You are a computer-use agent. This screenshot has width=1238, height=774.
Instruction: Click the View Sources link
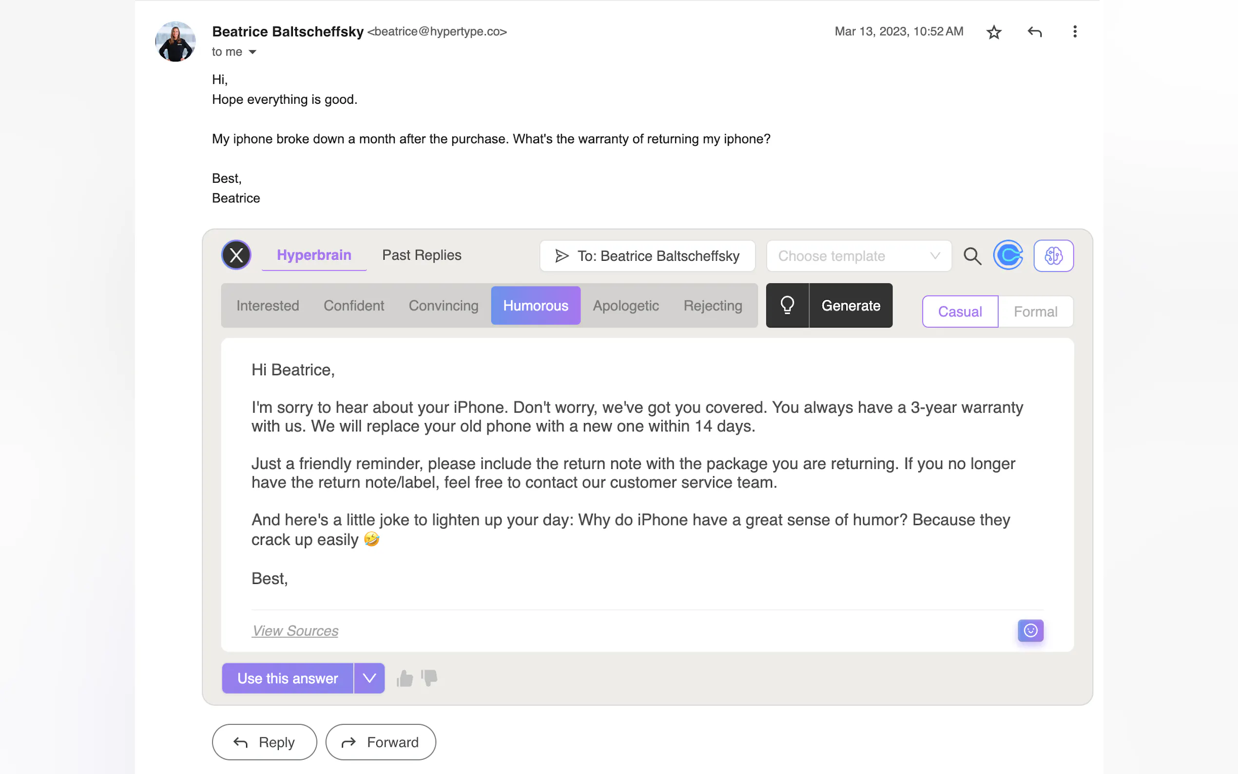pyautogui.click(x=295, y=631)
